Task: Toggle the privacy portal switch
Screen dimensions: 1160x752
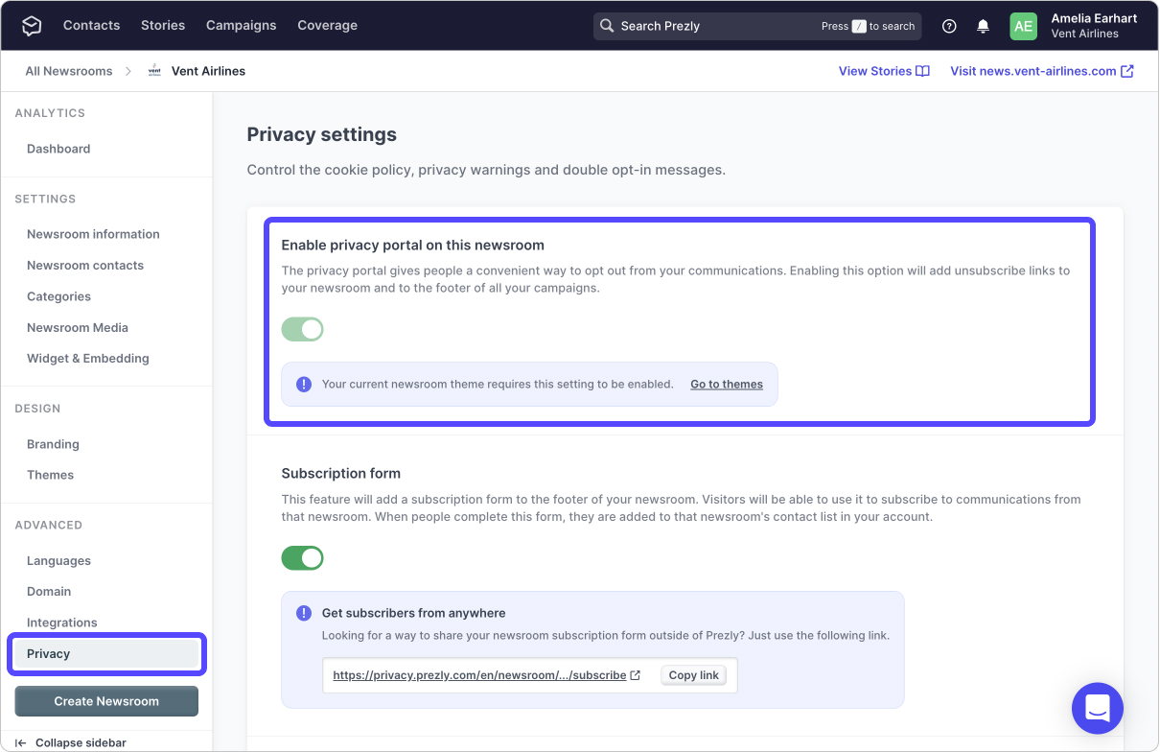Action: pyautogui.click(x=302, y=330)
